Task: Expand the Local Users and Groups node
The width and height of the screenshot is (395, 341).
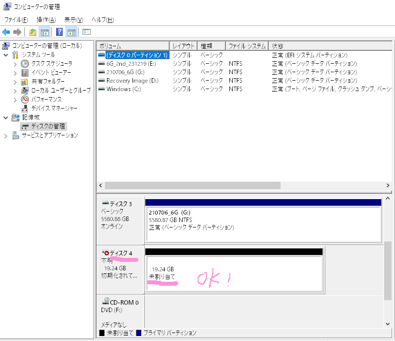Action: [x=15, y=91]
